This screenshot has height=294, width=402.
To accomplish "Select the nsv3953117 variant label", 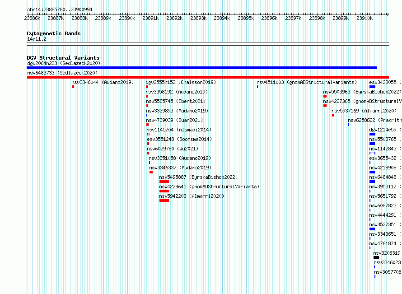I will pos(385,187).
